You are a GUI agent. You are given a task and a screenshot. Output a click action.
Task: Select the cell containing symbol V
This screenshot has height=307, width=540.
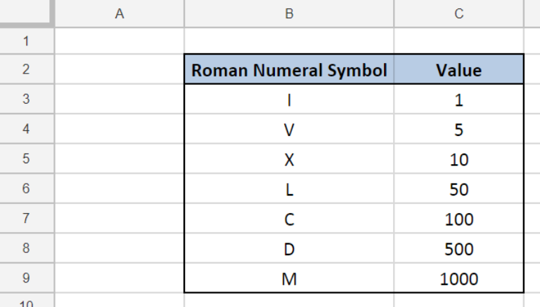pos(289,129)
